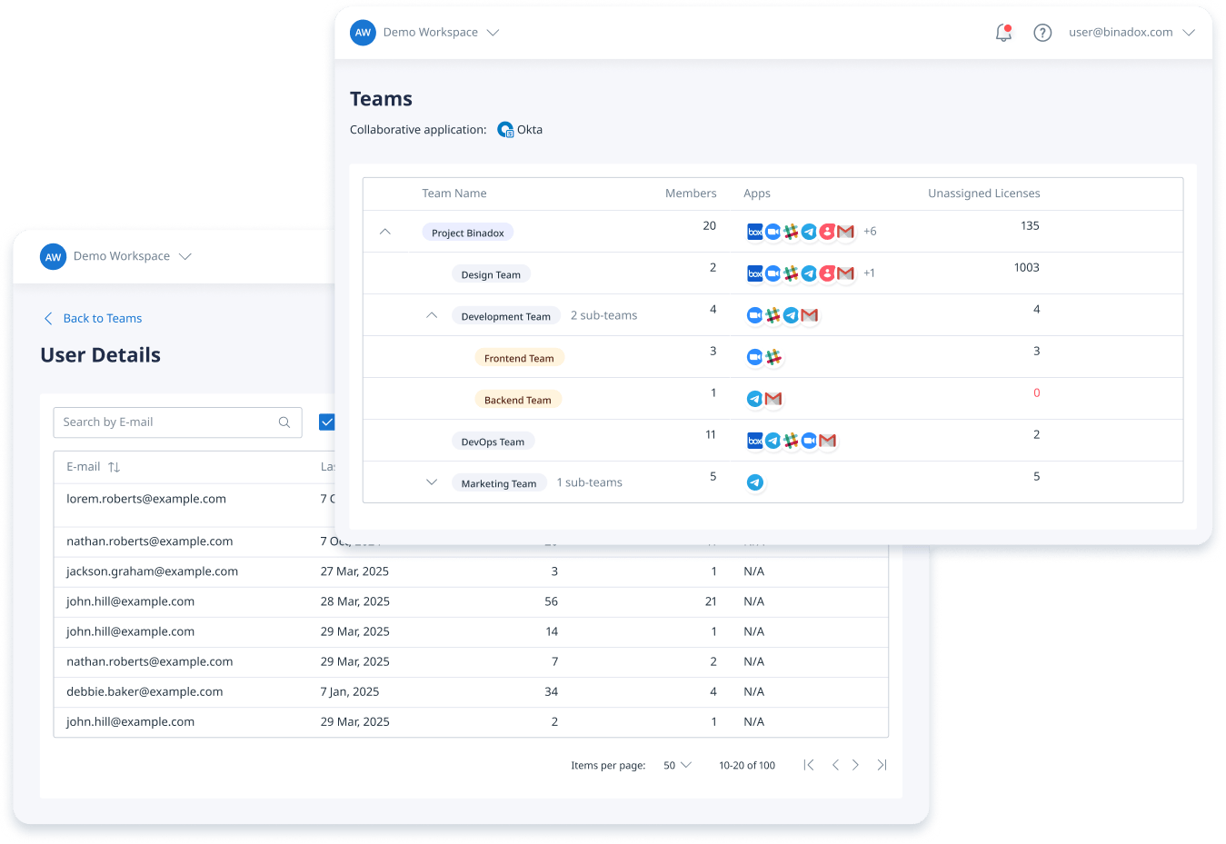This screenshot has height=844, width=1226.
Task: Go to the first page of results
Action: [x=809, y=766]
